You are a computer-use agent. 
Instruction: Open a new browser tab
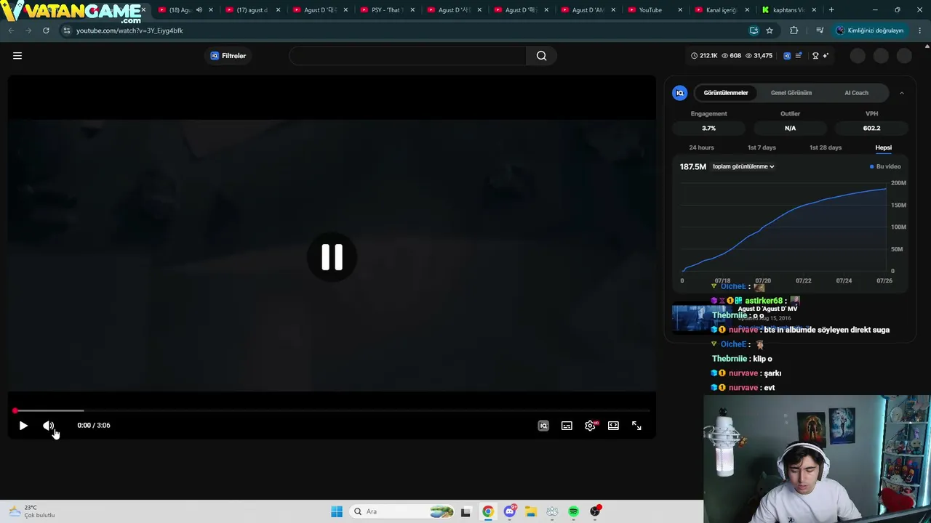click(831, 10)
